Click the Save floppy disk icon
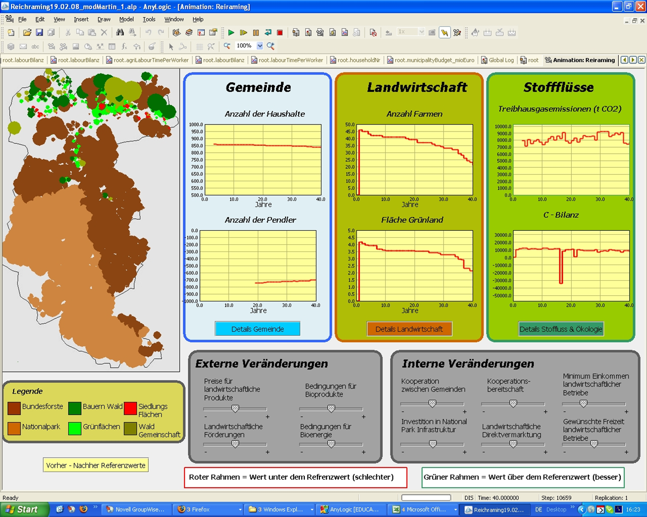 coord(39,33)
